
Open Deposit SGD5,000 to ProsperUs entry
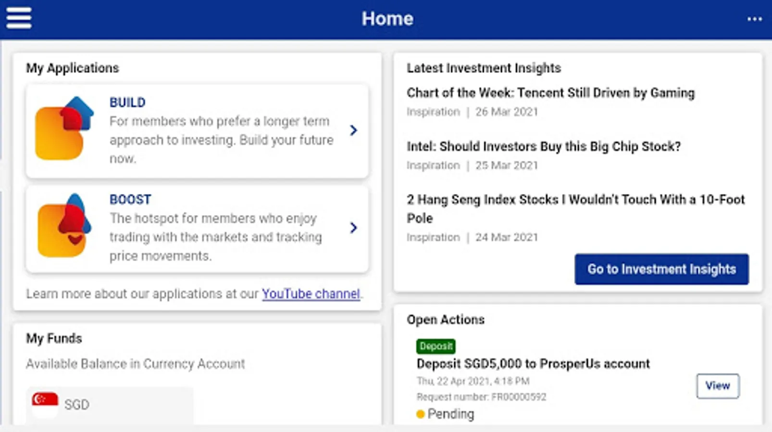pyautogui.click(x=533, y=364)
